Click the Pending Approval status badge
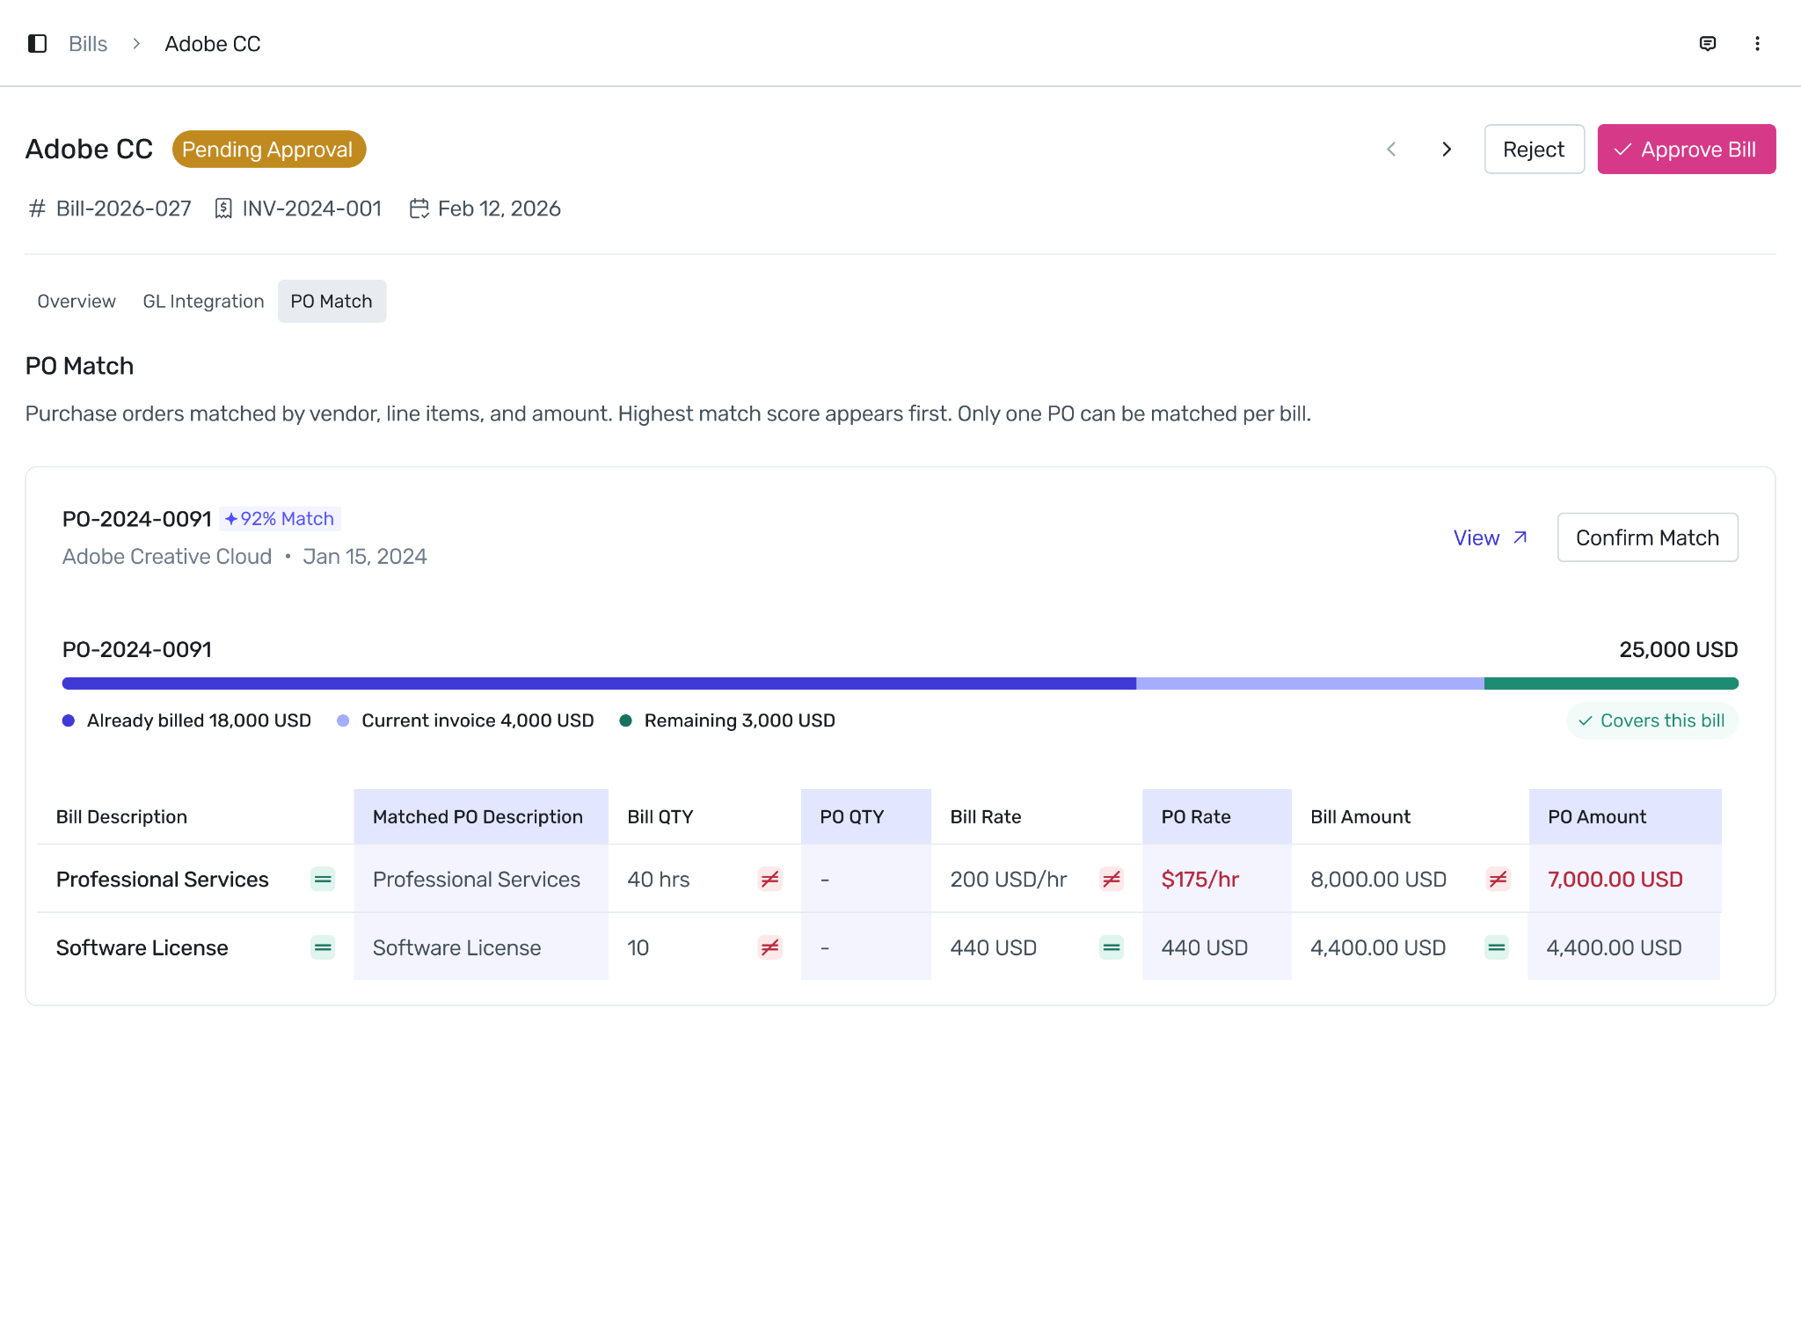The width and height of the screenshot is (1801, 1323). click(268, 150)
